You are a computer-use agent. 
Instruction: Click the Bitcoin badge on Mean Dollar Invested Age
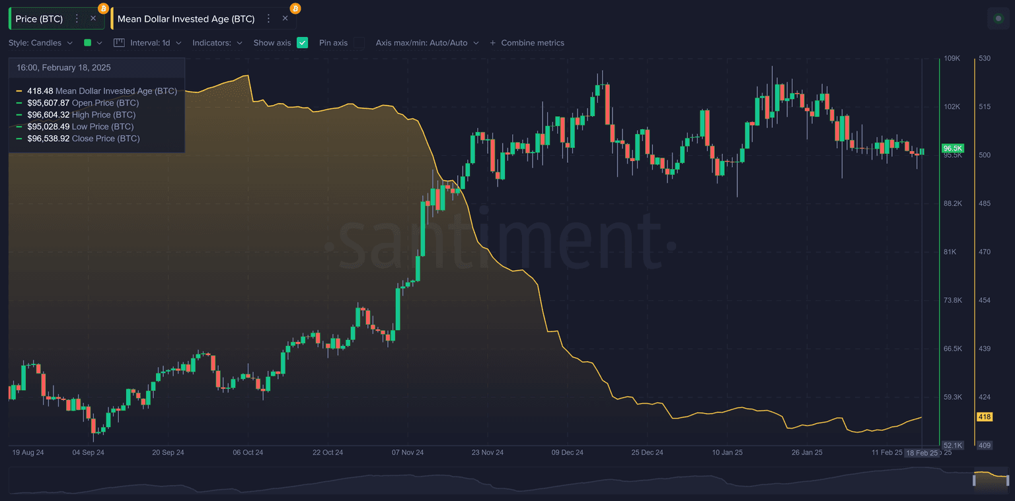point(295,9)
